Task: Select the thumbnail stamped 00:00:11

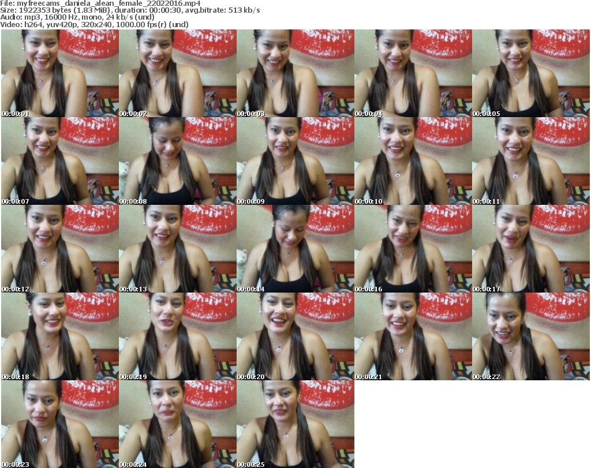Action: click(x=531, y=161)
